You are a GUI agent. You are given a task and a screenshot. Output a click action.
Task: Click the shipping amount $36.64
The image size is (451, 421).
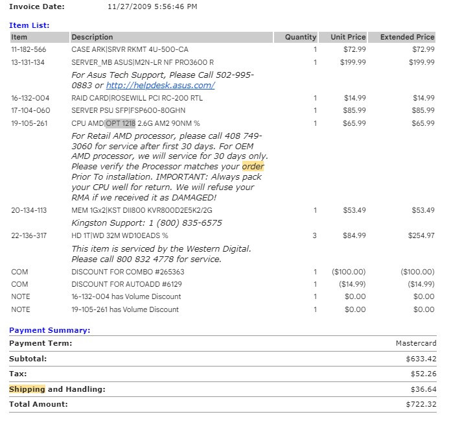(x=423, y=390)
